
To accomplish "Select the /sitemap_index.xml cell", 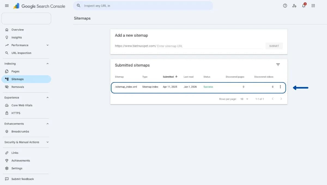I will [126, 87].
